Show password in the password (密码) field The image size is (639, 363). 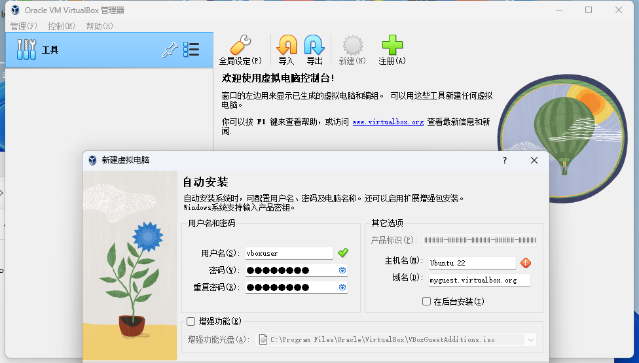342,270
